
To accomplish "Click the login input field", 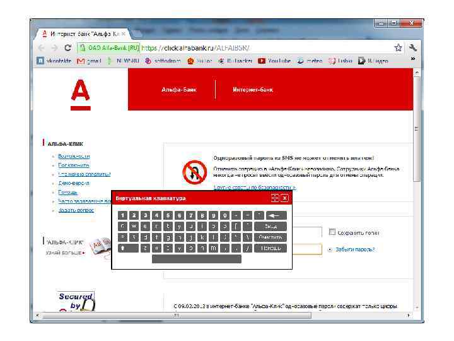I will tap(307, 232).
